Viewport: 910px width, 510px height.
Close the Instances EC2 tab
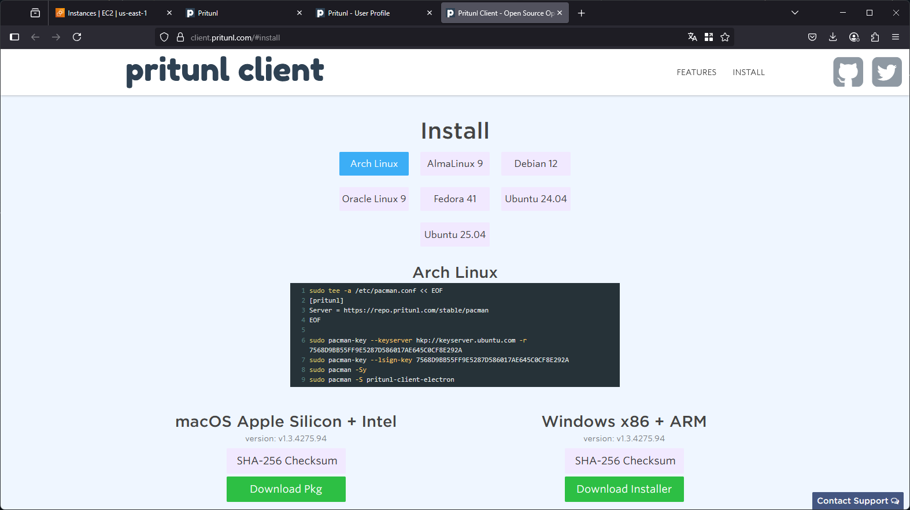[169, 13]
